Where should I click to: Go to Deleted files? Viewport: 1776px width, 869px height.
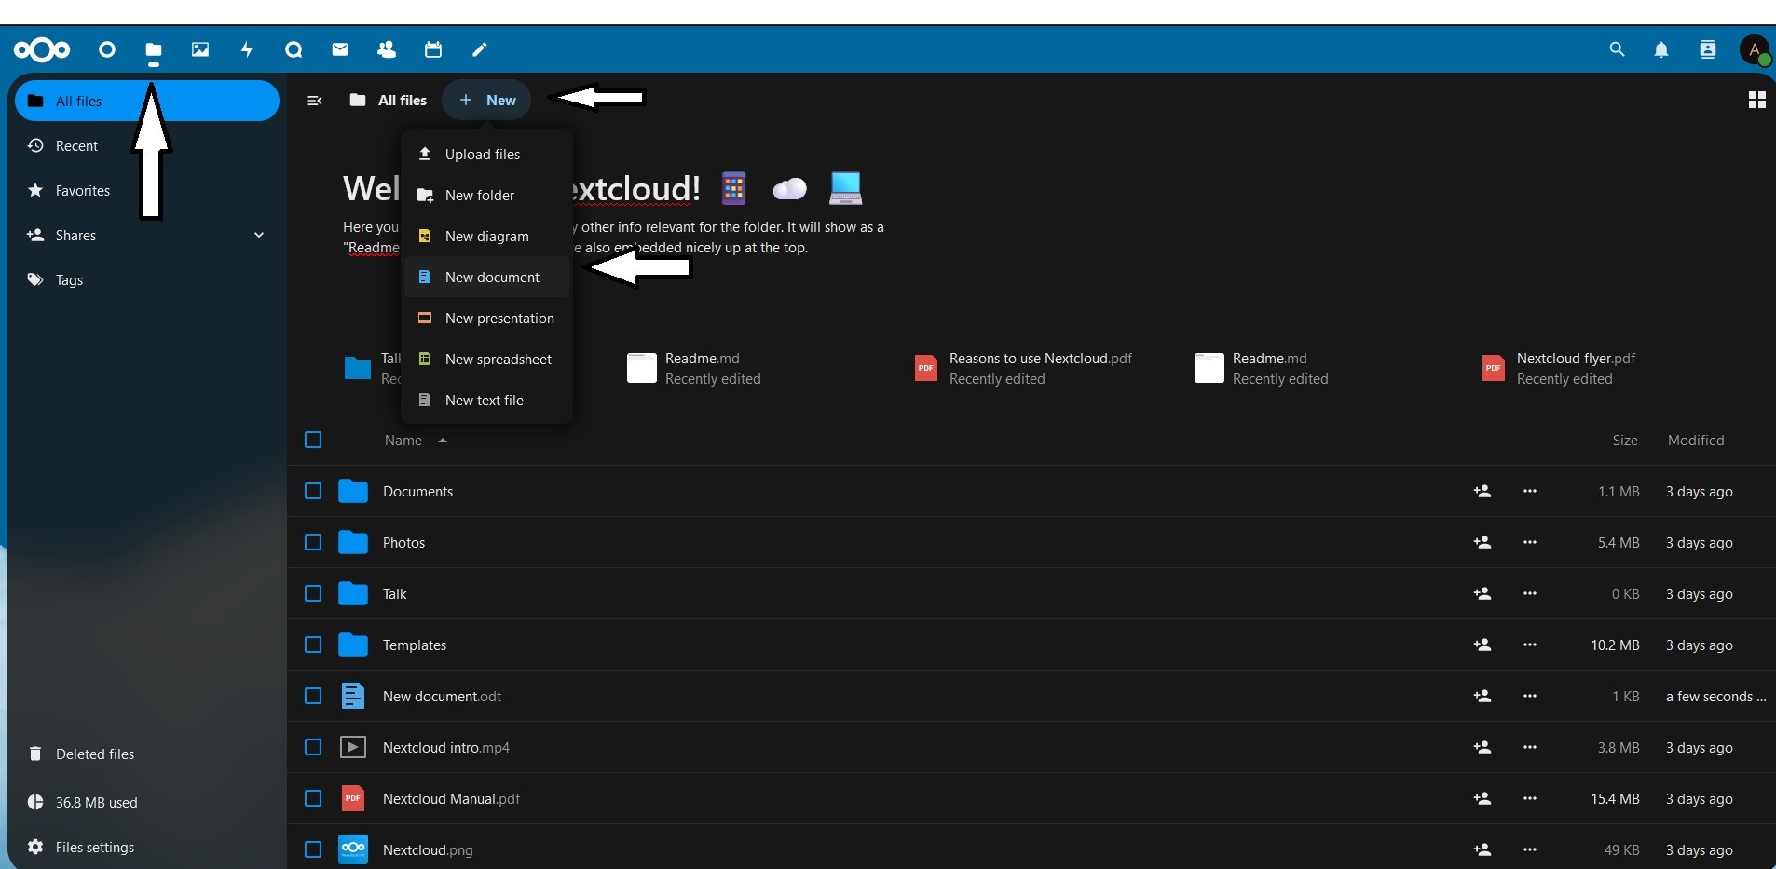(94, 754)
